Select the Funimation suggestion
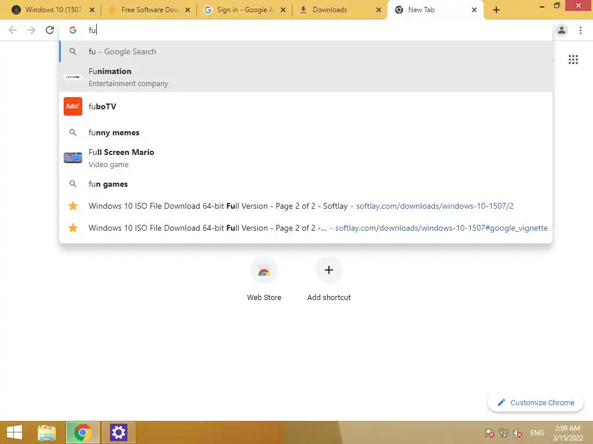Viewport: 593px width, 444px height. tap(306, 77)
